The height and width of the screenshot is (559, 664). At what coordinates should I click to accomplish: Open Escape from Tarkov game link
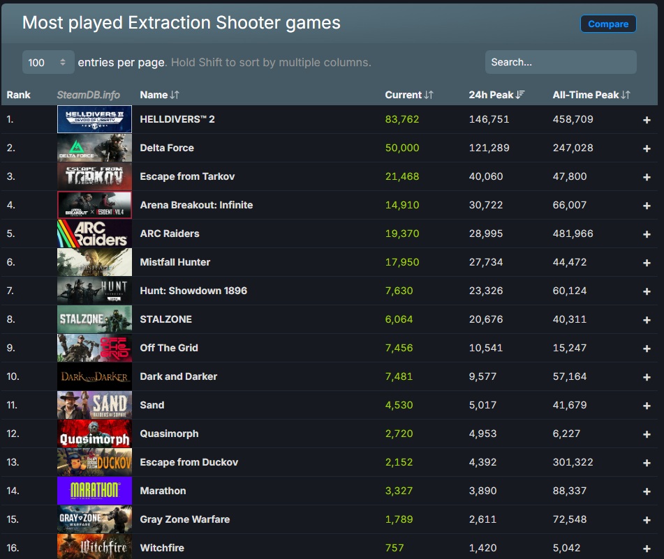click(x=187, y=176)
